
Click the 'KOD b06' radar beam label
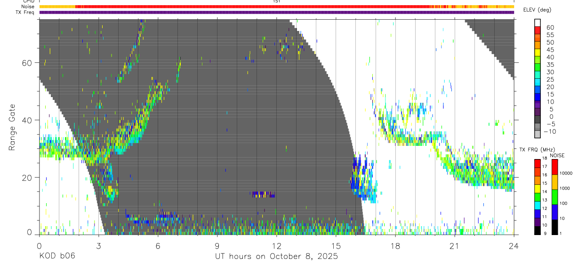57,256
